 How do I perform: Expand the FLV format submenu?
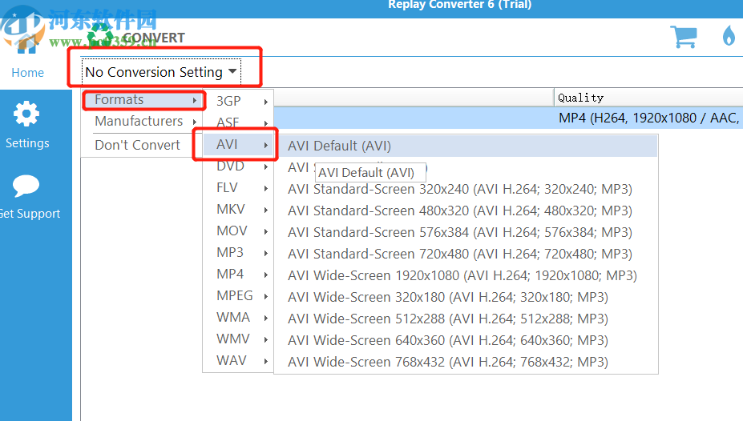pos(238,188)
